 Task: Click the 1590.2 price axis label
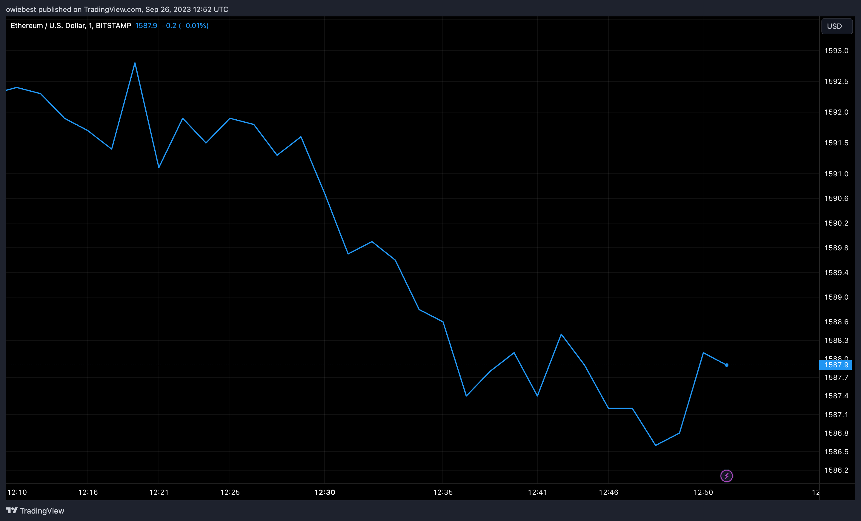(836, 223)
